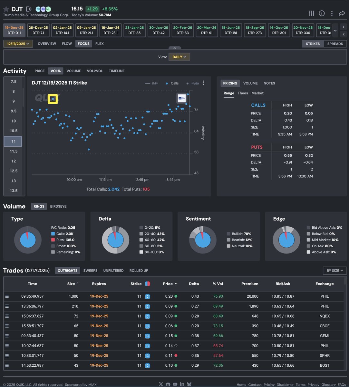Open the Pricing footer link

pos(269,384)
